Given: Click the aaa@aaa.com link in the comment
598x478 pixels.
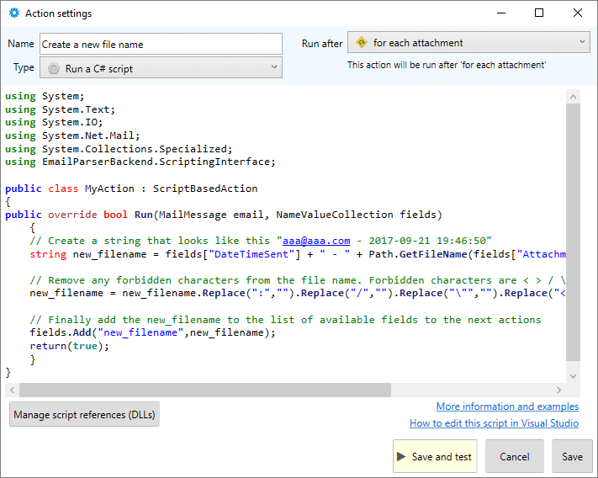Looking at the screenshot, I should coord(316,241).
